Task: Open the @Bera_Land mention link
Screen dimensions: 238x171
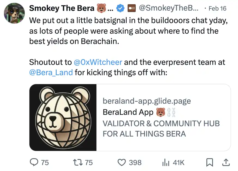Action: point(51,72)
